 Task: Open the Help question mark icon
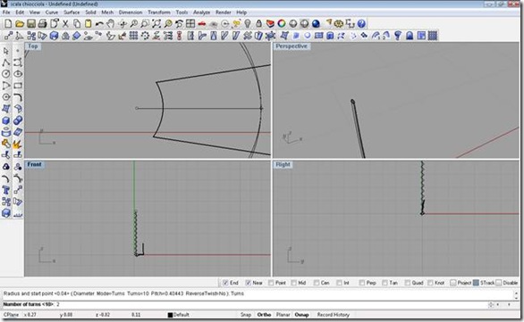coord(361,24)
